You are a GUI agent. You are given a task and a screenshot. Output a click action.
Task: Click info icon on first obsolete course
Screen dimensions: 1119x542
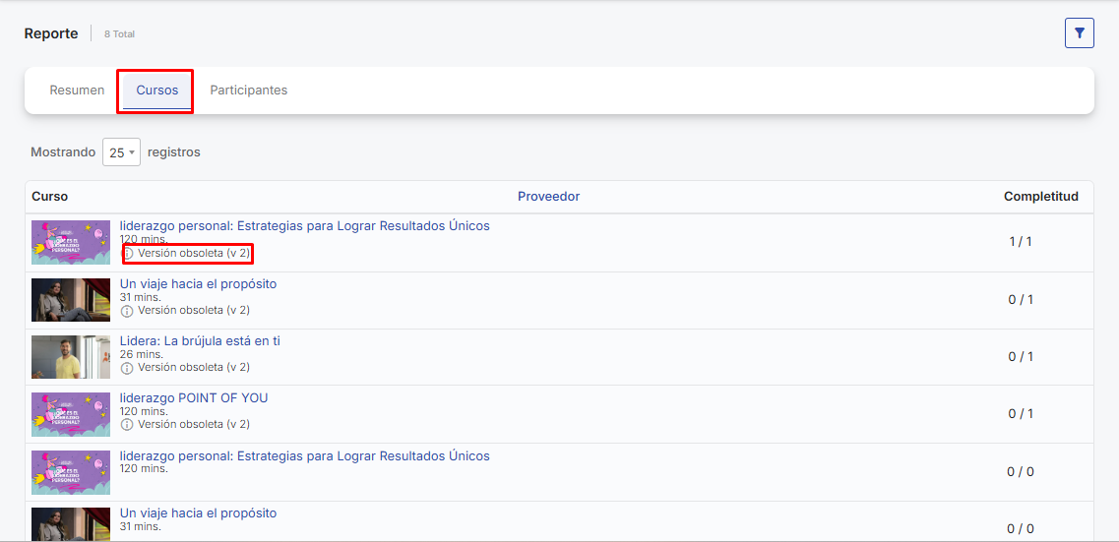(x=127, y=254)
